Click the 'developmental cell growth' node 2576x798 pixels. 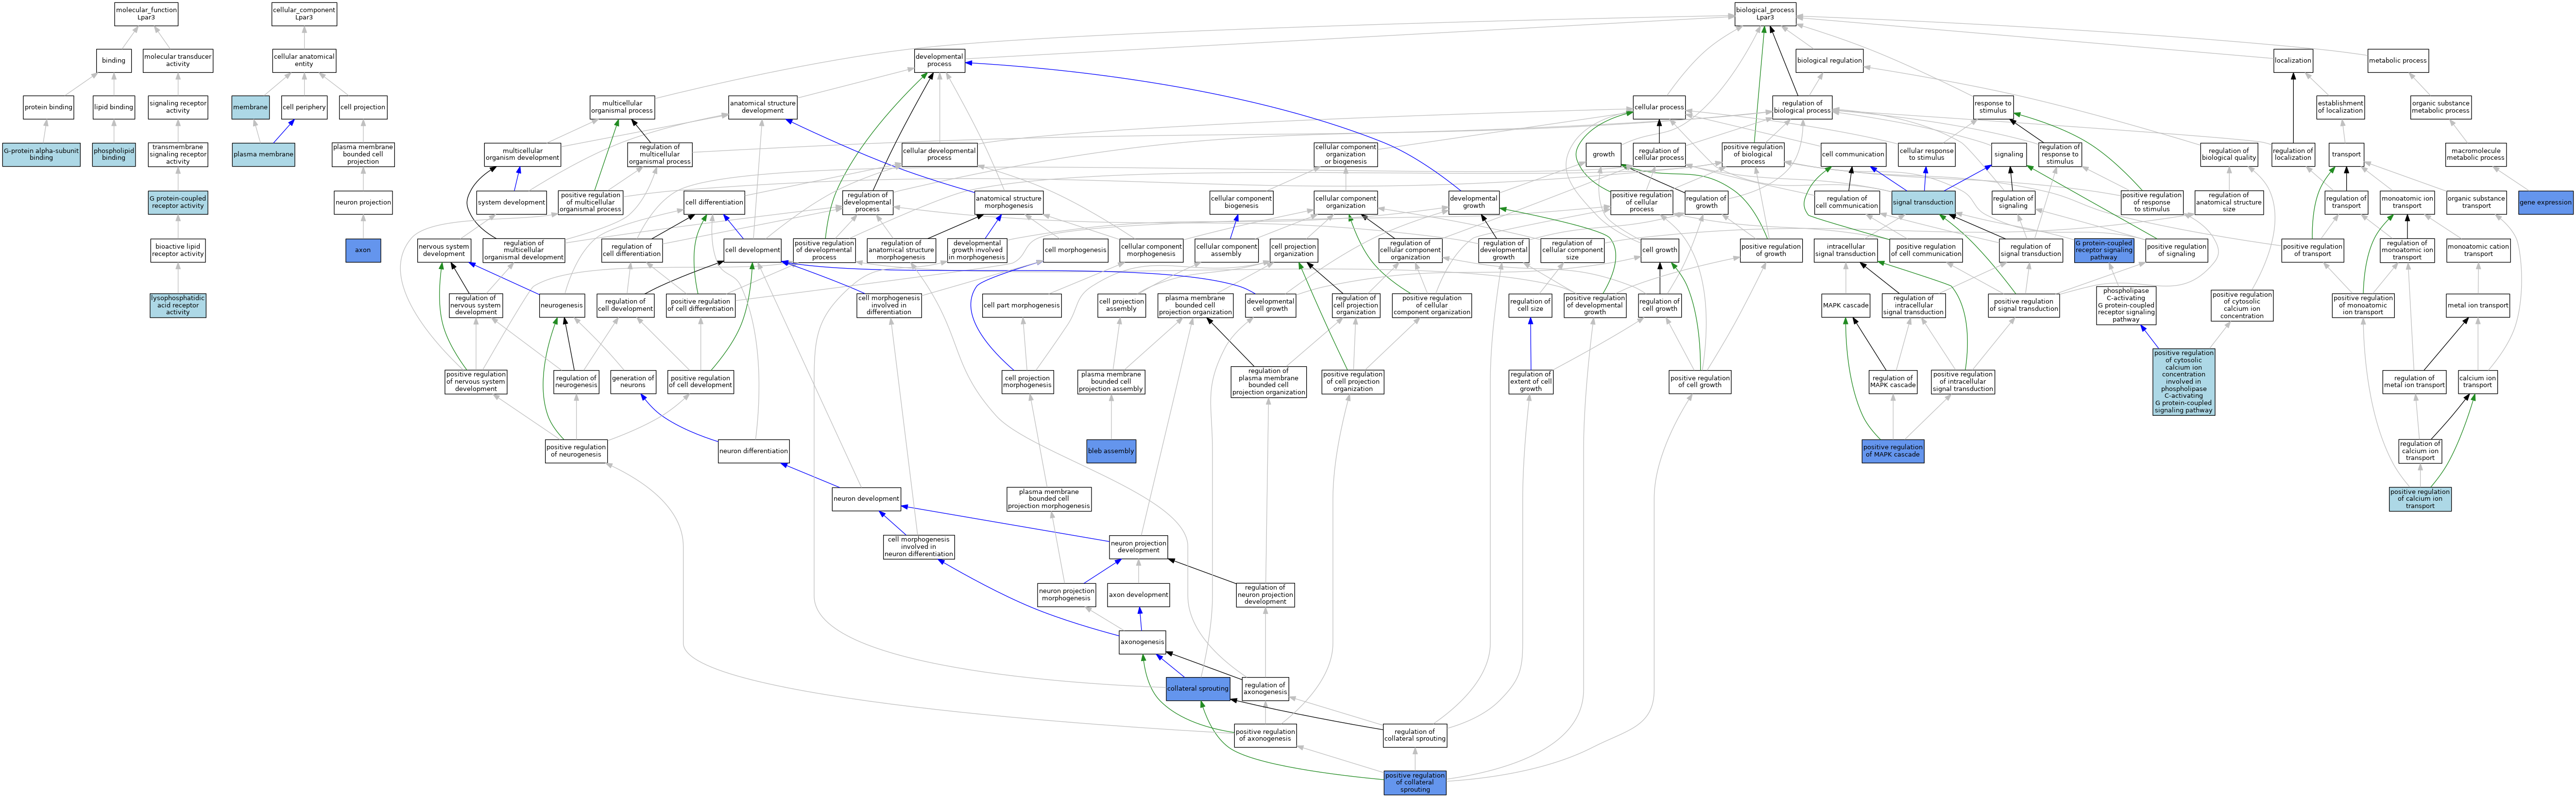point(1270,305)
